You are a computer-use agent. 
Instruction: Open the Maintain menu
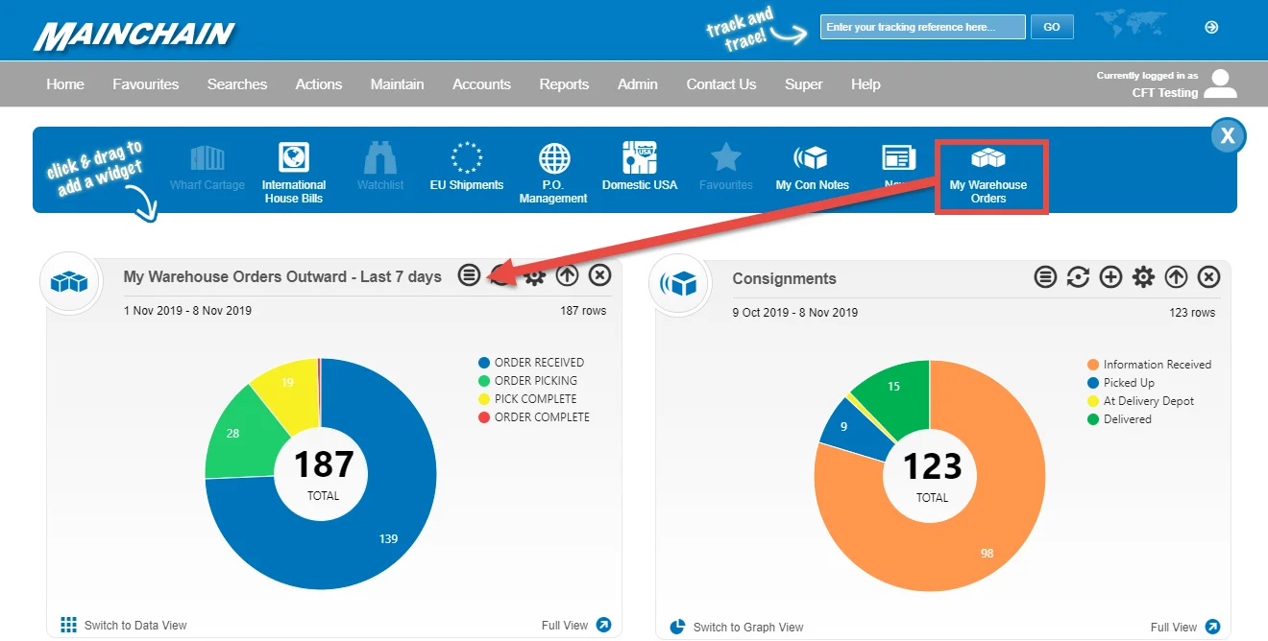click(x=398, y=84)
